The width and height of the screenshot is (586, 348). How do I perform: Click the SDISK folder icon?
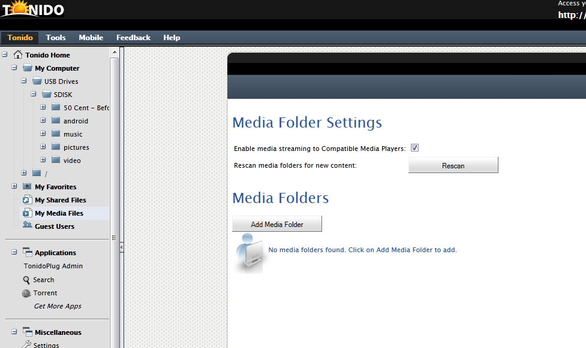coord(46,93)
